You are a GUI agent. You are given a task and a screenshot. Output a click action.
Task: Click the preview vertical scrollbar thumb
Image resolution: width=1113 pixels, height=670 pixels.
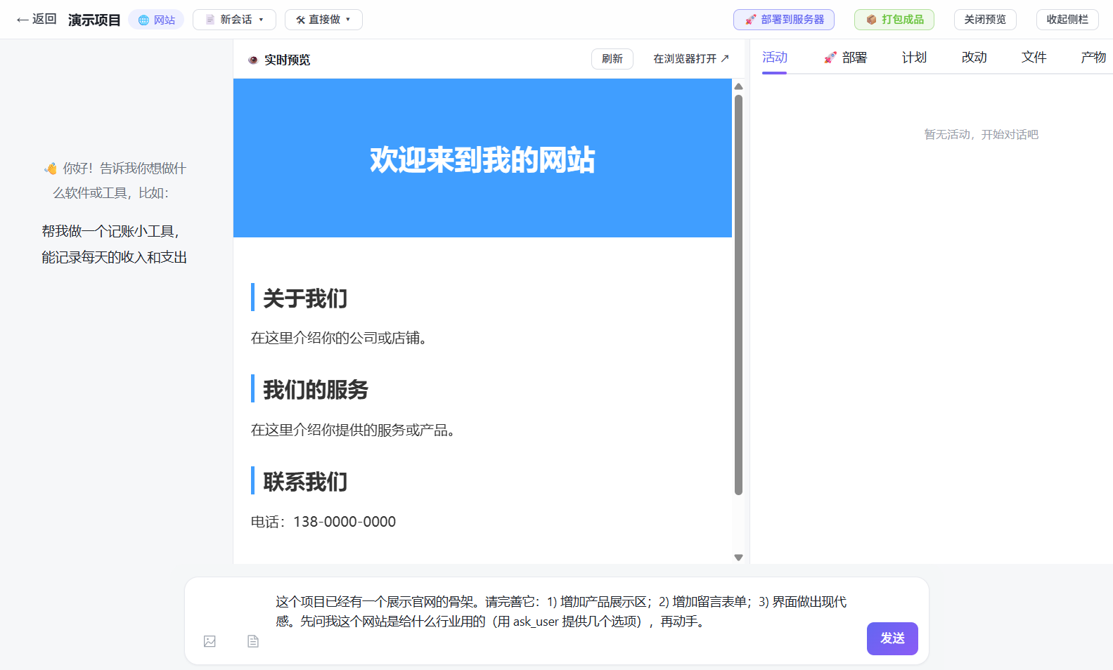click(x=738, y=295)
